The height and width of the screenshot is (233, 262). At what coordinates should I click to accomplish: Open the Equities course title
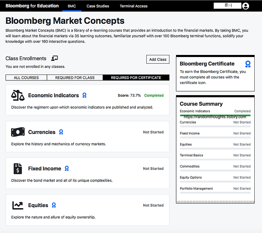[38, 205]
